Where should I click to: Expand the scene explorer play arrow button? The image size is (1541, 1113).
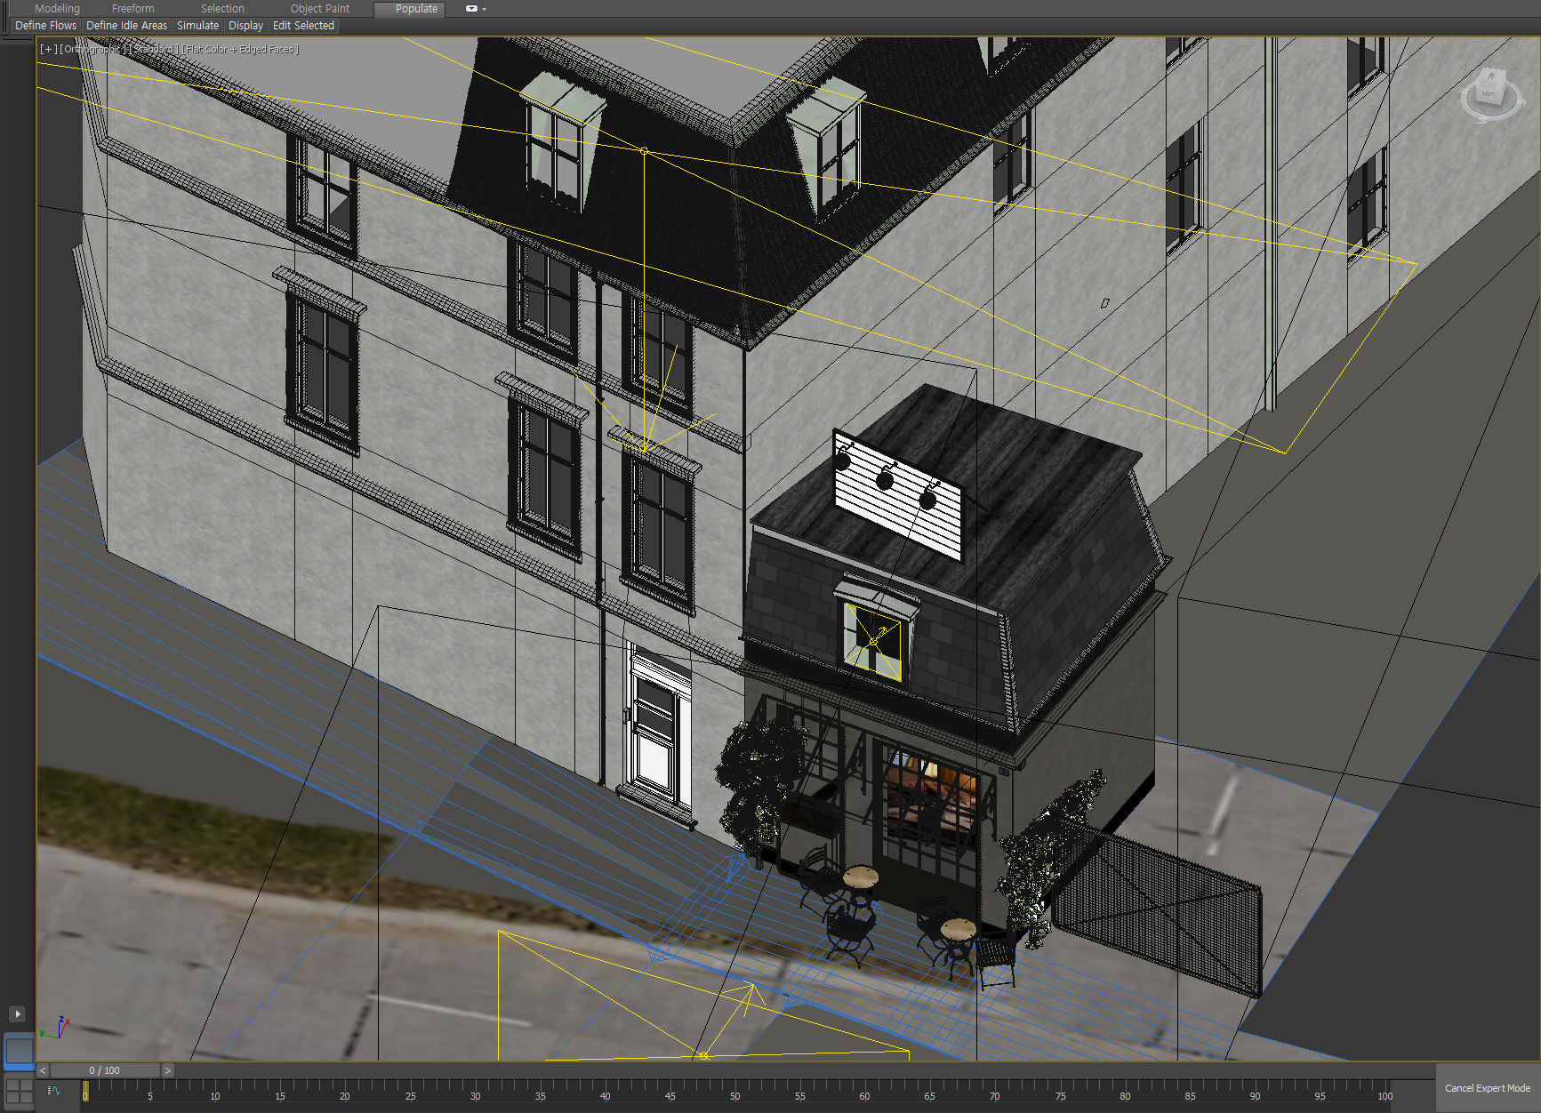coord(17,1013)
